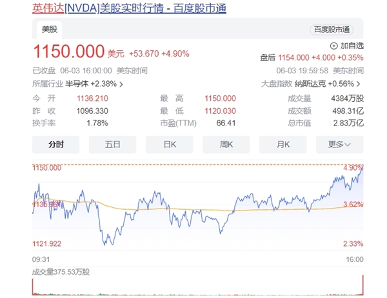Click the current price 1150.000
387x298 pixels.
pyautogui.click(x=69, y=51)
